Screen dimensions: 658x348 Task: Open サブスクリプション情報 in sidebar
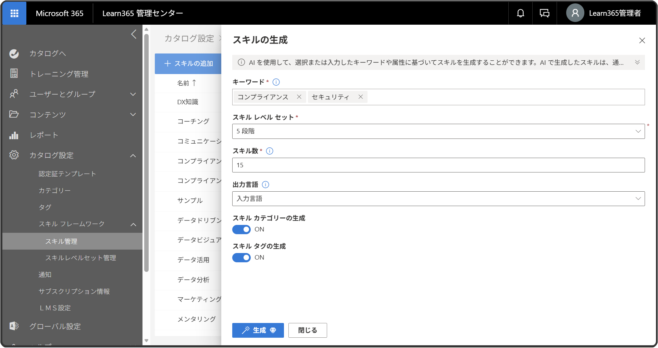coord(74,291)
